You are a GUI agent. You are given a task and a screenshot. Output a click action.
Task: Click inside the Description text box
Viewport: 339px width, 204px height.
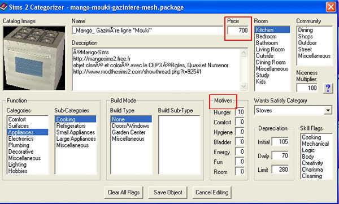(156, 70)
